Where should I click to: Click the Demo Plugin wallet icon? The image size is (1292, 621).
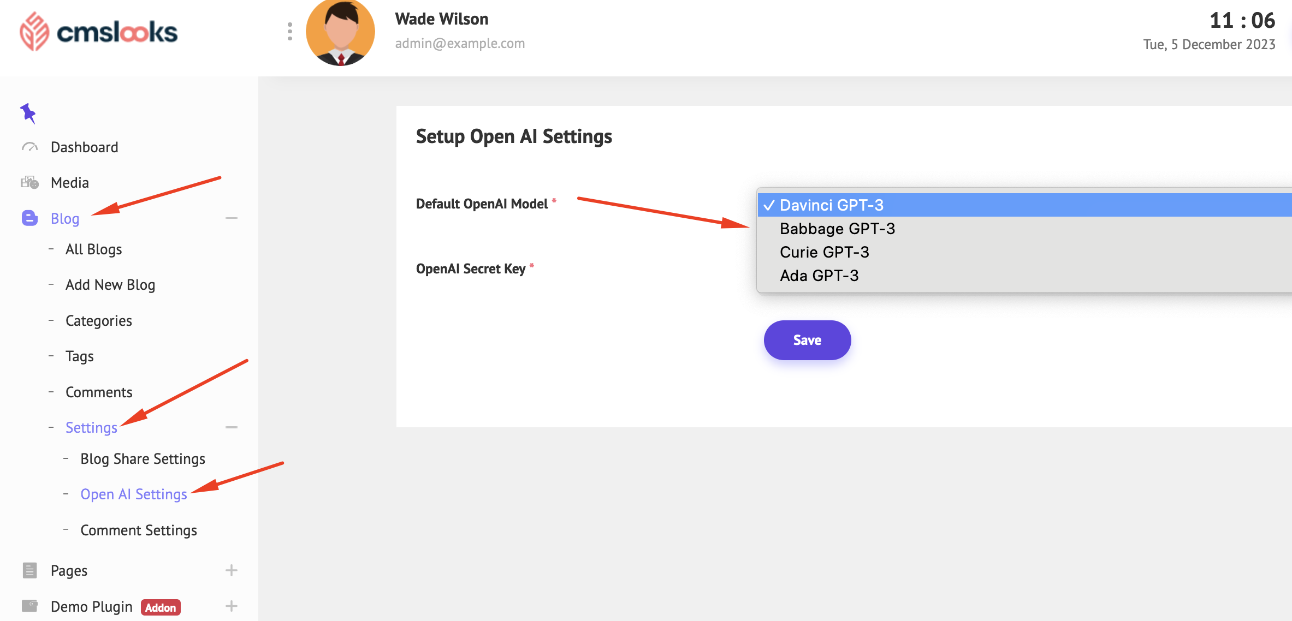click(29, 606)
